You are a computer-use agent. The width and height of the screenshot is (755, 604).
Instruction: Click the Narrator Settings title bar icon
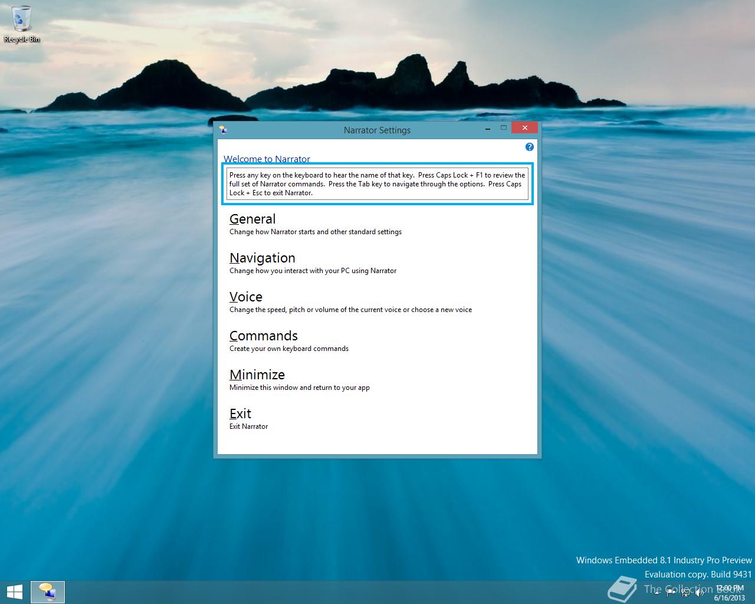coord(223,130)
